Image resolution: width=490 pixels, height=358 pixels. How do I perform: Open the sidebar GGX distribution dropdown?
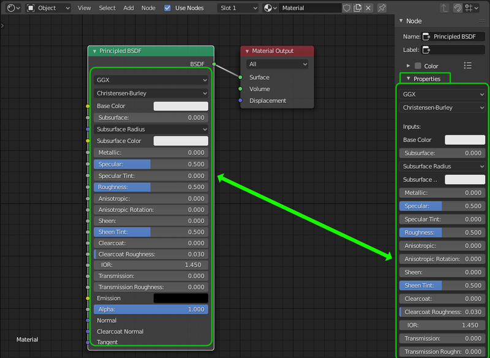click(x=442, y=94)
